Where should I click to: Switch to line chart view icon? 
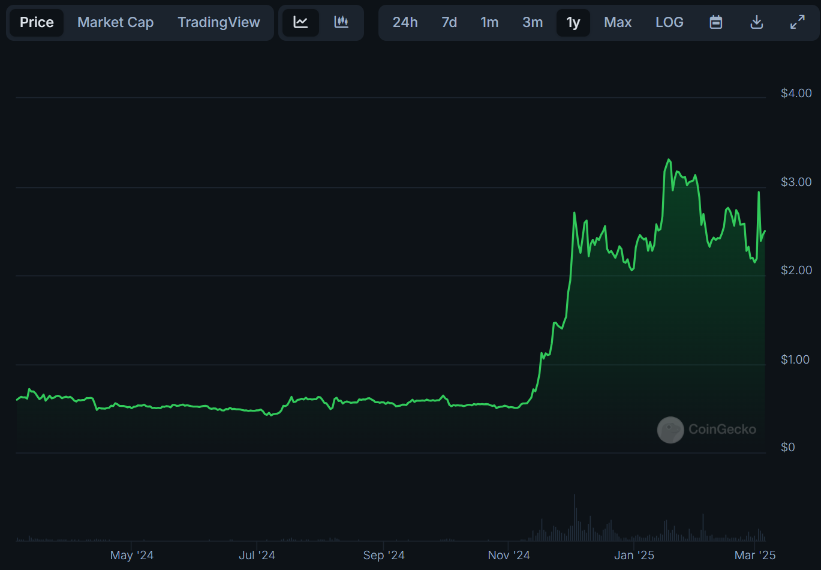pos(300,23)
